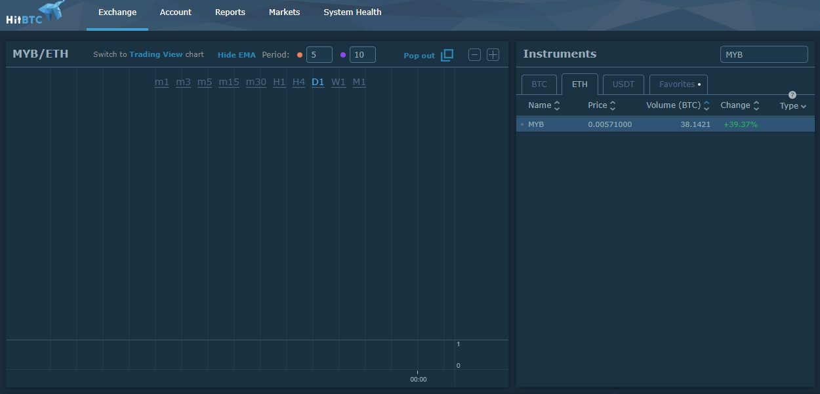The width and height of the screenshot is (820, 394).
Task: Sort instruments by Volume (BTC) column
Action: pos(678,105)
